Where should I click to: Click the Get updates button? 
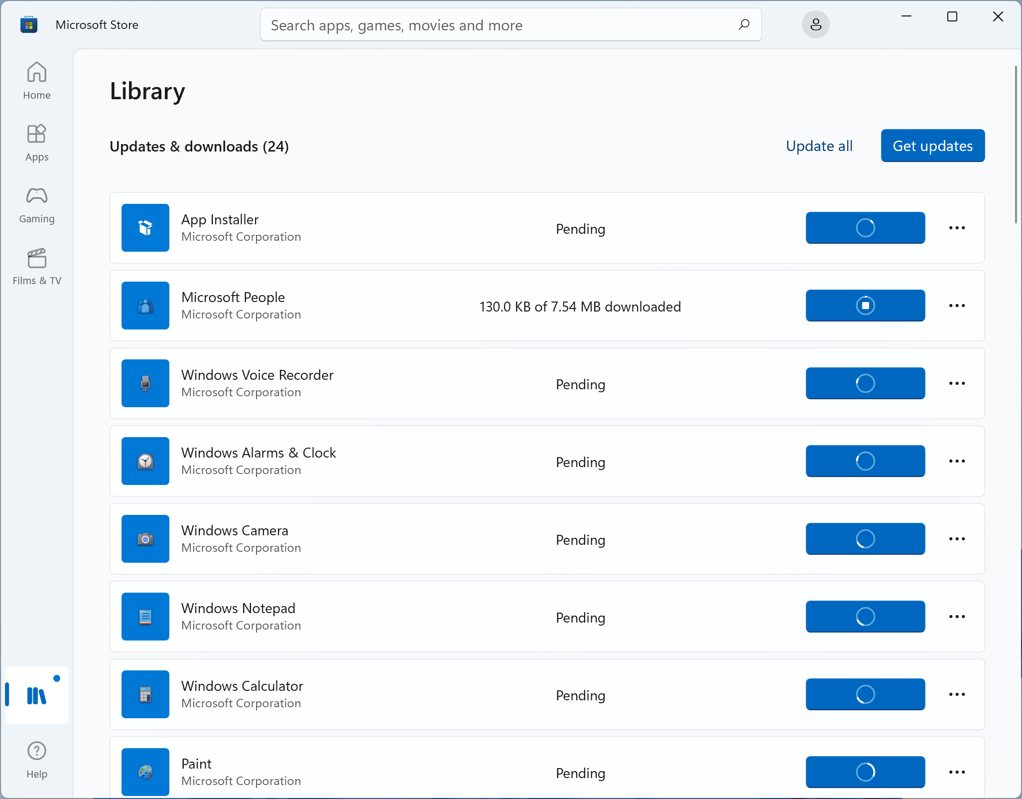(x=933, y=146)
